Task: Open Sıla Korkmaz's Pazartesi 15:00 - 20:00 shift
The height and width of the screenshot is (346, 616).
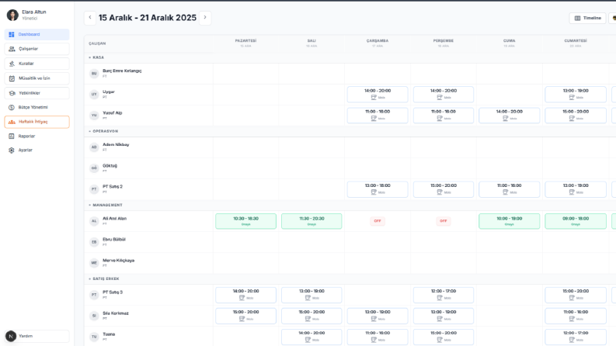Action: click(x=245, y=316)
